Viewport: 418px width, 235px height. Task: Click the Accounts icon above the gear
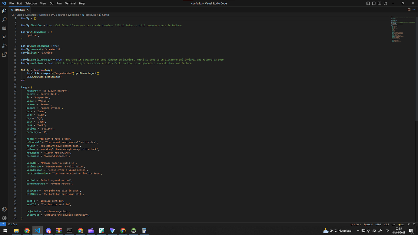click(x=4, y=209)
